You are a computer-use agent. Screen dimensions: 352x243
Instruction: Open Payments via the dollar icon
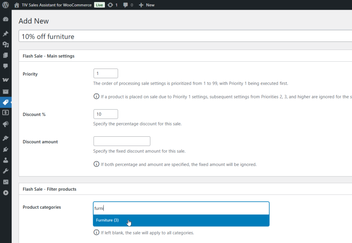coord(5,113)
